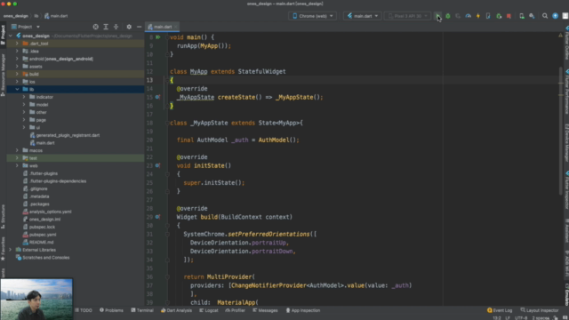The height and width of the screenshot is (320, 569).
Task: Toggle the Structure side tab
Action: (3, 216)
